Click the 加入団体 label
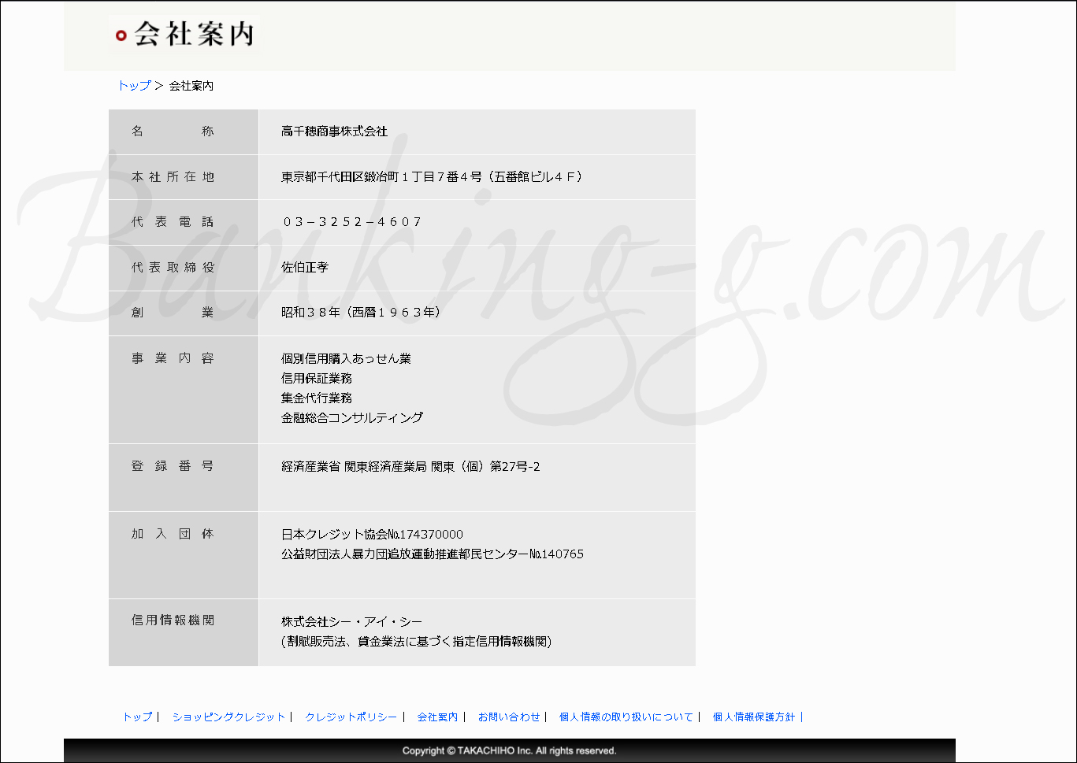The image size is (1077, 763). pos(173,534)
